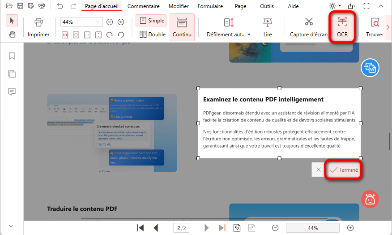Set the view to actual size (1:1)
Screen dimensions: 392x235
pos(65,35)
